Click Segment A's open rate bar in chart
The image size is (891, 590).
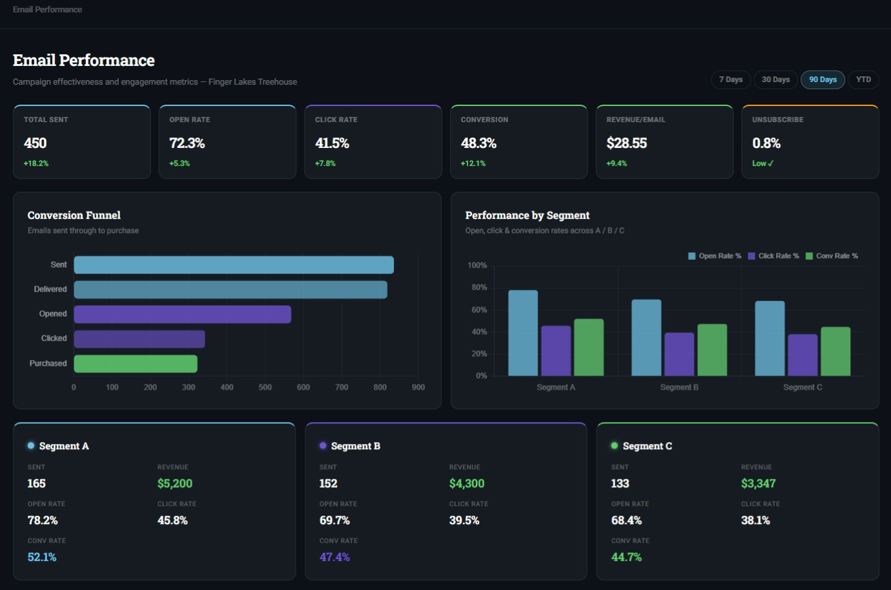point(523,333)
